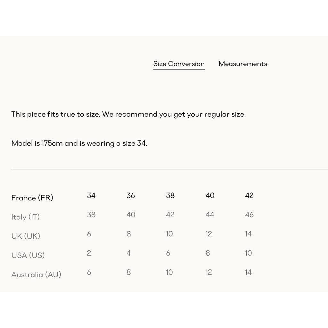The width and height of the screenshot is (328, 328).
Task: Select French size 34 in the table
Action: [91, 195]
